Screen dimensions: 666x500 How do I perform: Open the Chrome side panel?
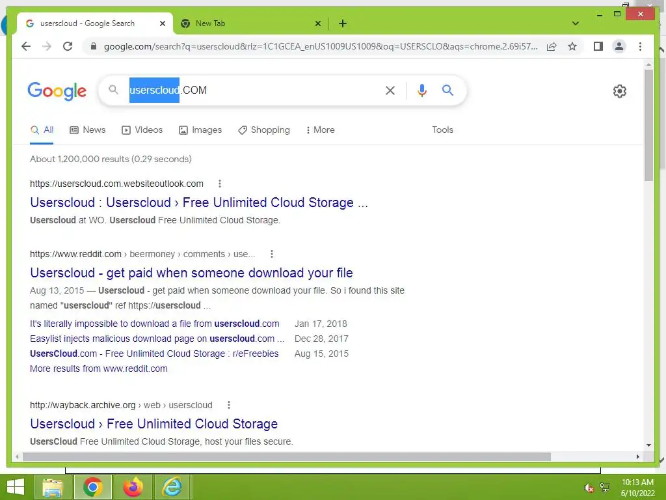click(598, 46)
